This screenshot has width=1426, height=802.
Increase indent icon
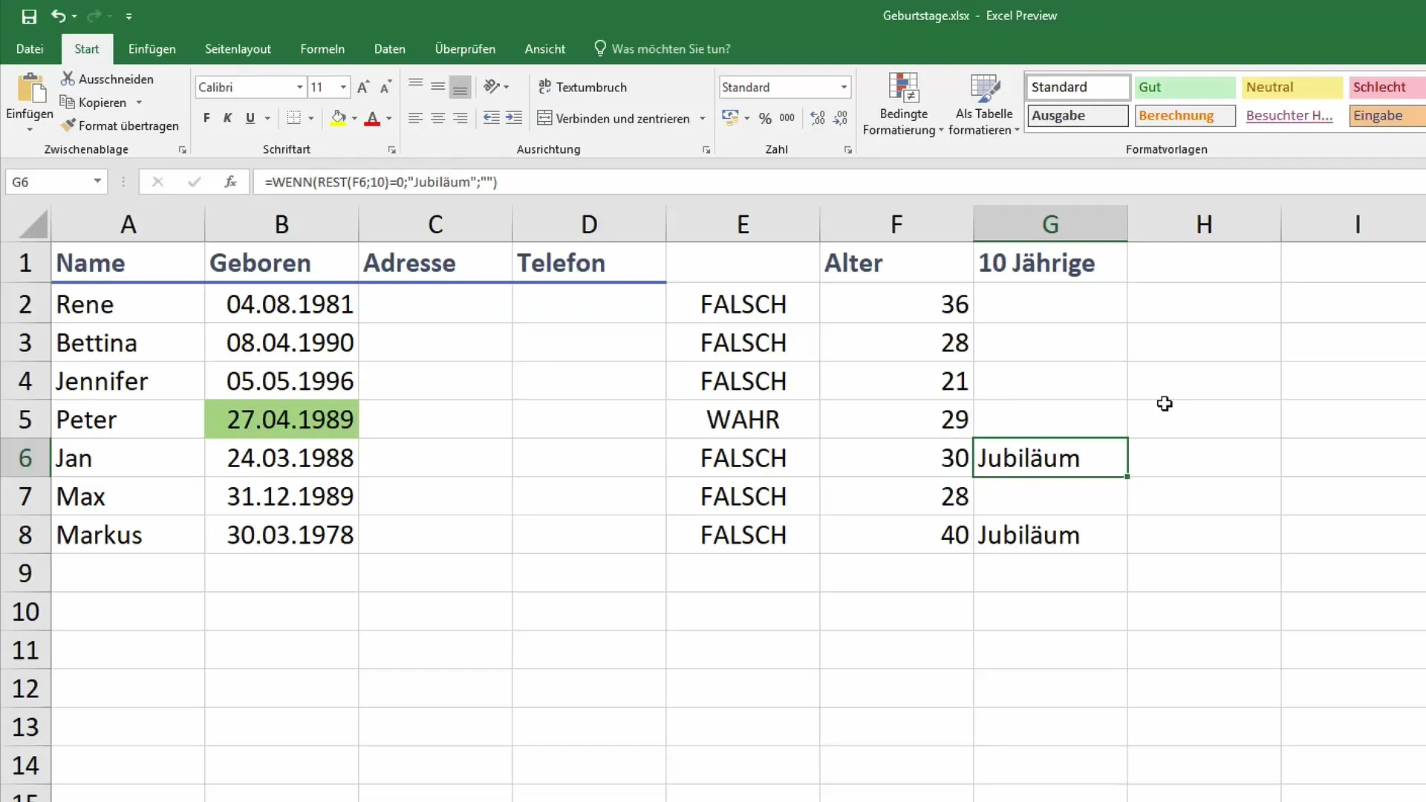point(514,118)
